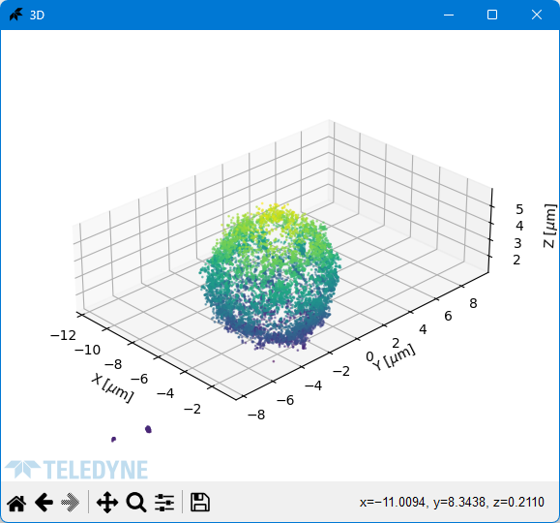Image resolution: width=560 pixels, height=523 pixels.
Task: Maximize the 3D window
Action: (492, 15)
